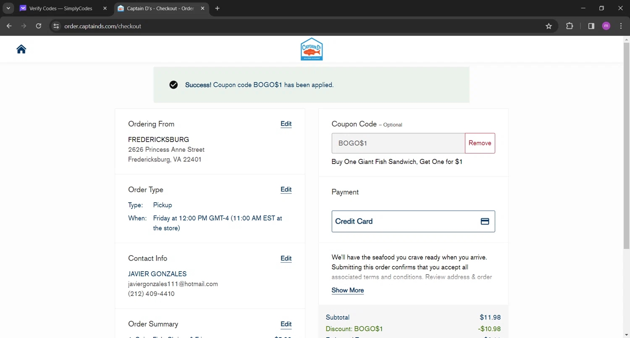Edit the Ordering From location

pos(286,124)
